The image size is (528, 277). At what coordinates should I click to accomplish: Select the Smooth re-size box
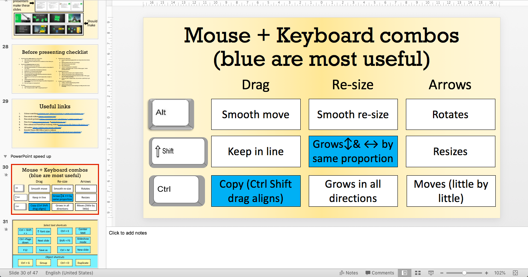[x=353, y=114]
